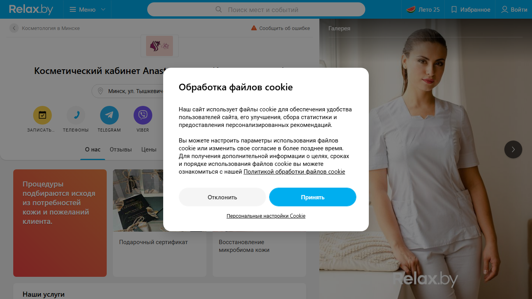Image resolution: width=532 pixels, height=299 pixels.
Task: Switch to the Отзывы tab
Action: (121, 149)
